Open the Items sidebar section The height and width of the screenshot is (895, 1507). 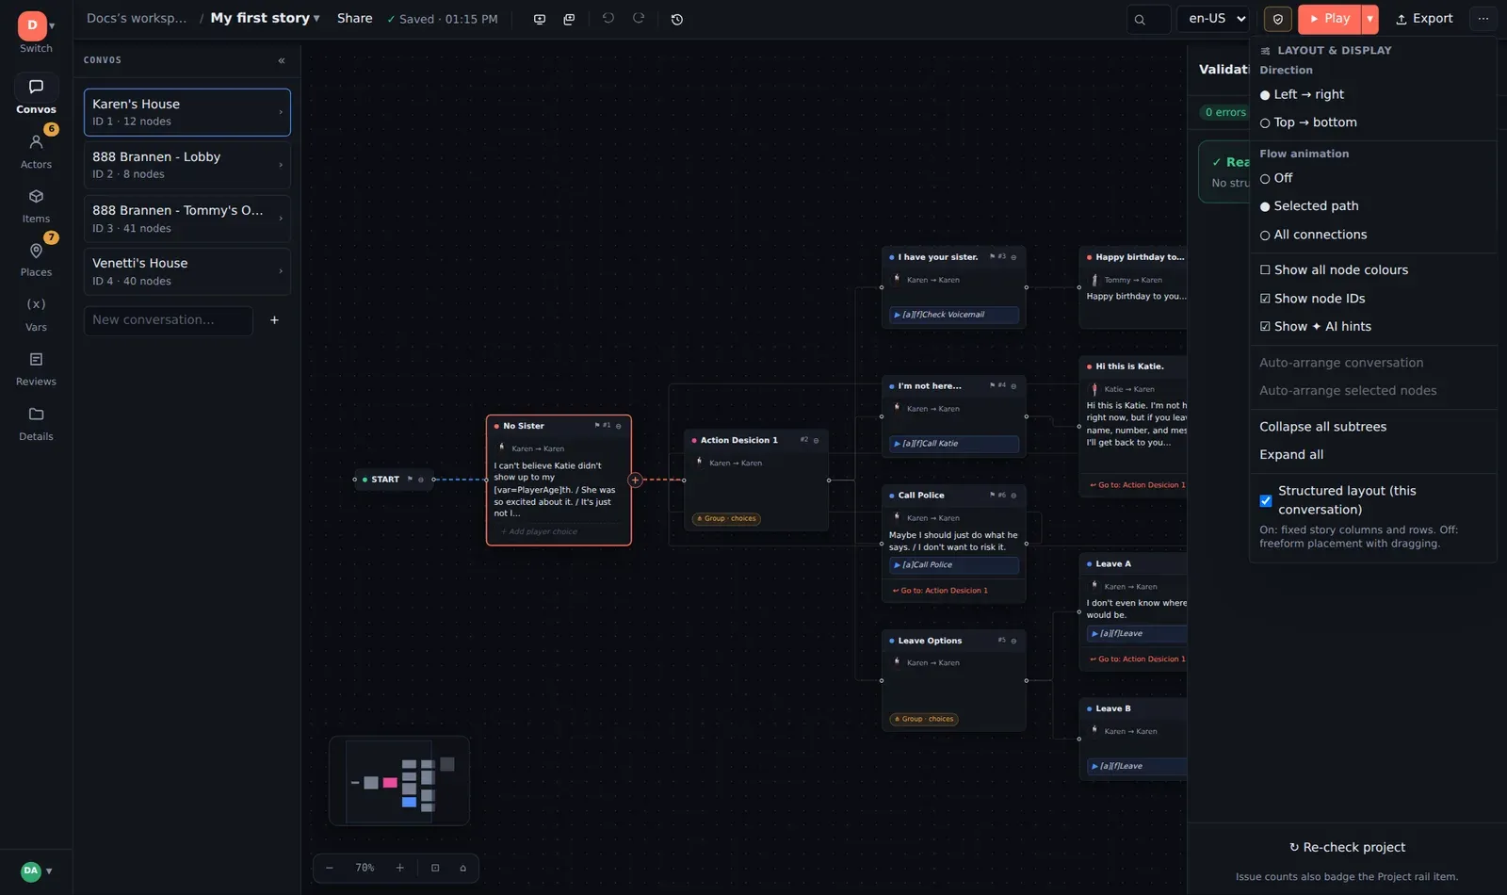tap(36, 204)
